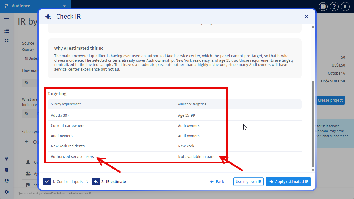Open the gear settings icon in sidebar
This screenshot has height=199, width=354.
pos(6,192)
